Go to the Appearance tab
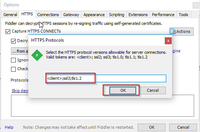Viewport: 200px width, 132px height. (x=94, y=15)
